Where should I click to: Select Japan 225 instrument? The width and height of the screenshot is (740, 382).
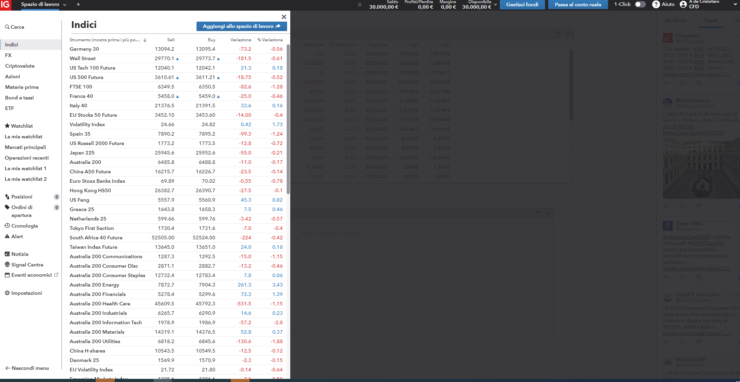pyautogui.click(x=82, y=153)
